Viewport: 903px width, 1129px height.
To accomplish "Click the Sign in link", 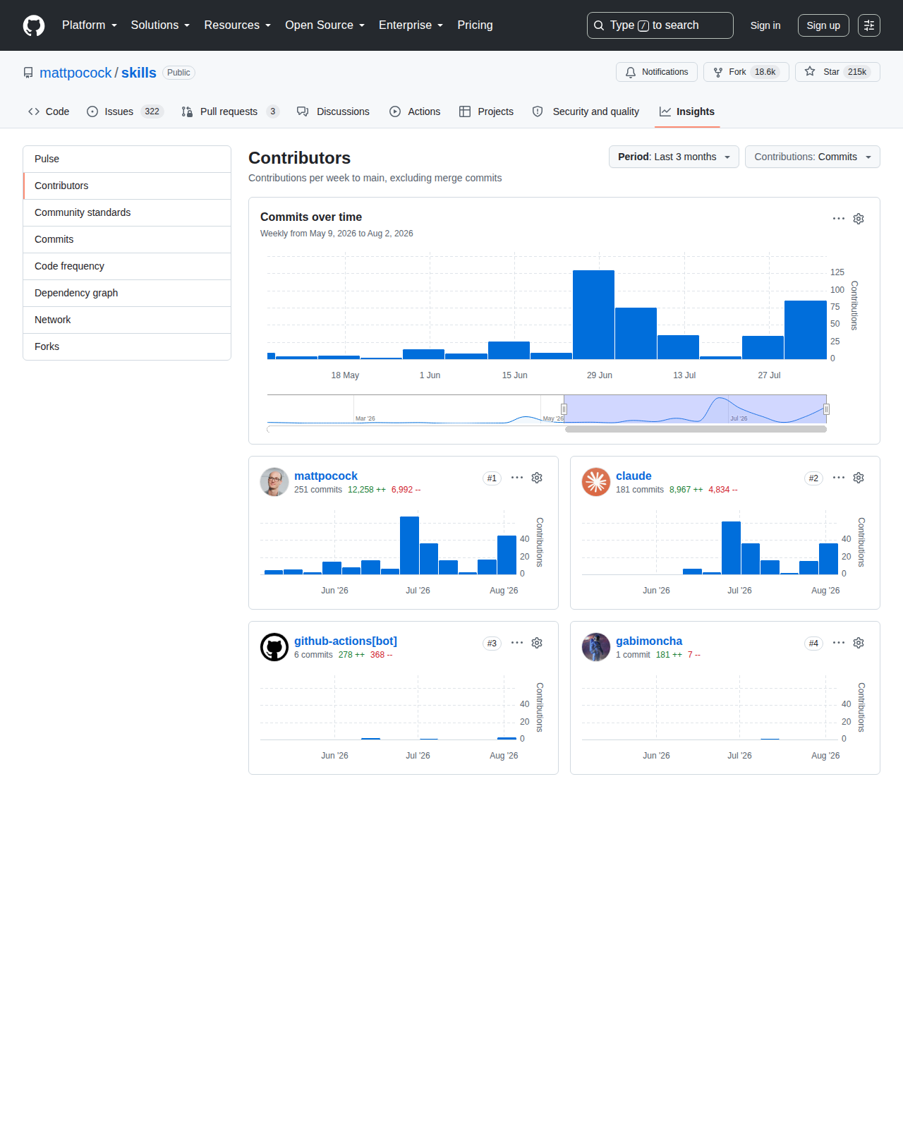I will click(765, 25).
